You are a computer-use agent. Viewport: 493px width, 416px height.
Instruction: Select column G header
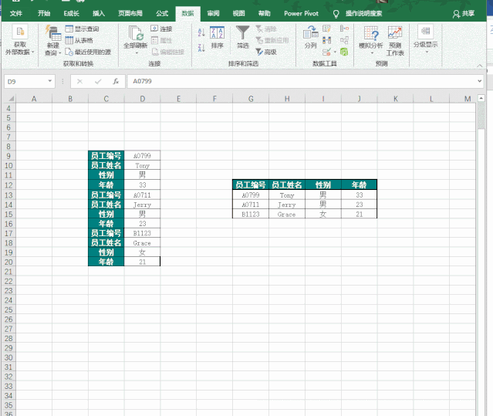click(251, 99)
